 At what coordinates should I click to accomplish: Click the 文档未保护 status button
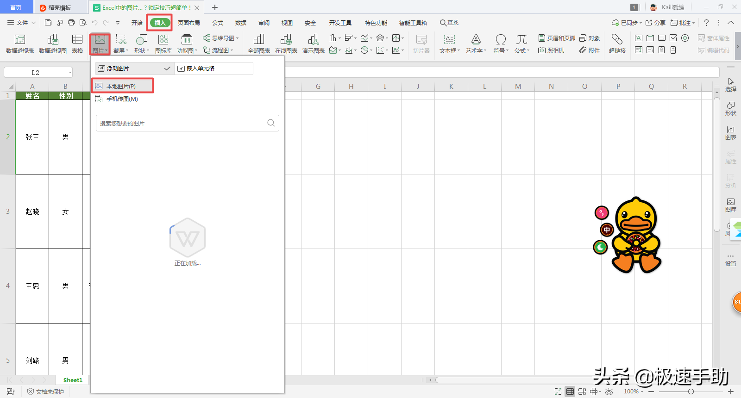coord(45,392)
